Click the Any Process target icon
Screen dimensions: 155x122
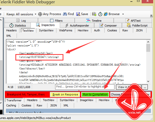click(40, 14)
